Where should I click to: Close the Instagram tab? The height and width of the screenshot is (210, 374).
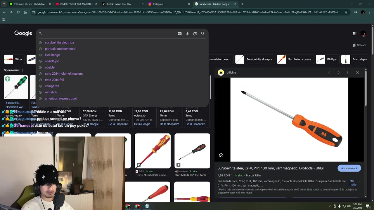189,4
